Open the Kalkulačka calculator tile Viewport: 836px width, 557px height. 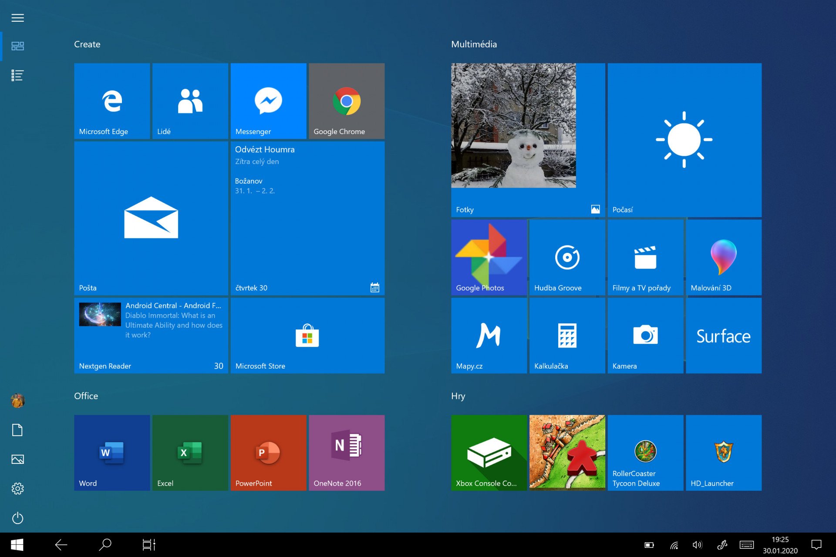point(567,336)
